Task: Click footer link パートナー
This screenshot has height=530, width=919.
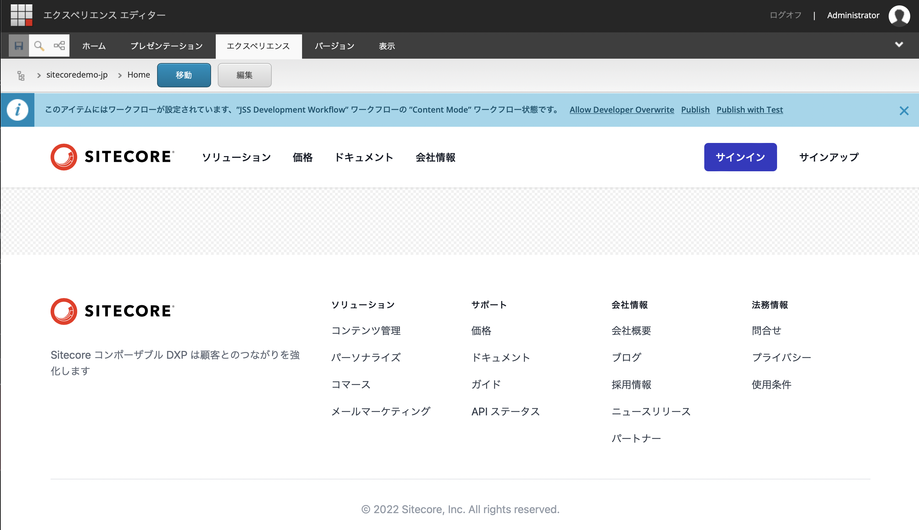Action: click(636, 438)
